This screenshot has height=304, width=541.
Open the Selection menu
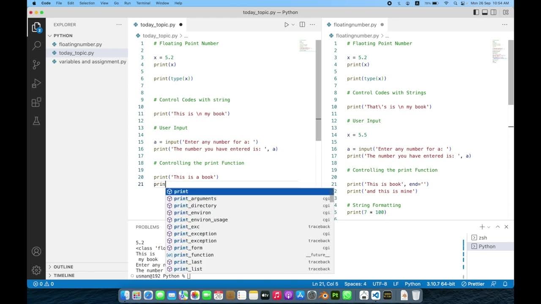[87, 3]
